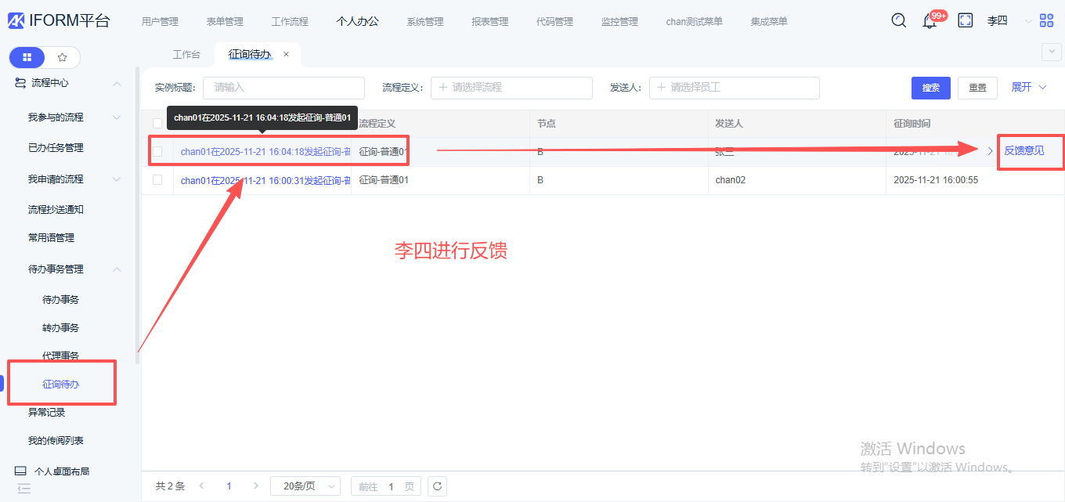1065x502 pixels.
Task: Toggle fullscreen mode icon
Action: pyautogui.click(x=966, y=21)
